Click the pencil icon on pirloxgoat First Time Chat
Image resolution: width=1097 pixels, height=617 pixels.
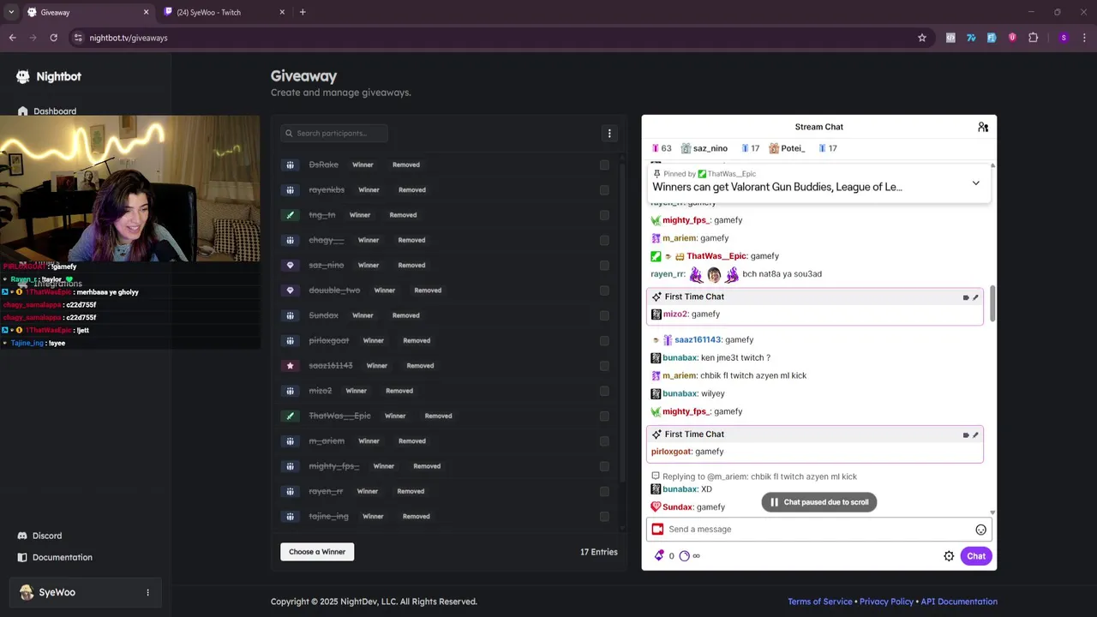click(975, 435)
